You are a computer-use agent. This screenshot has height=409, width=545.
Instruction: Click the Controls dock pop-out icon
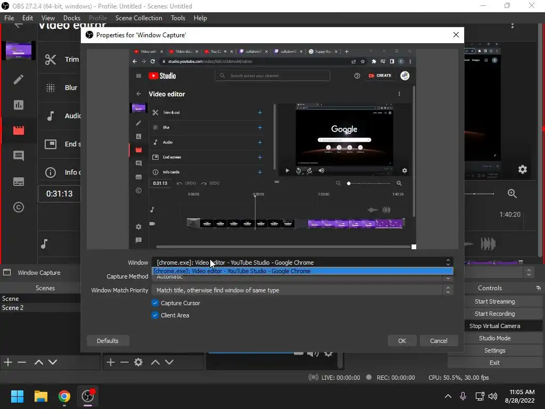pyautogui.click(x=539, y=288)
